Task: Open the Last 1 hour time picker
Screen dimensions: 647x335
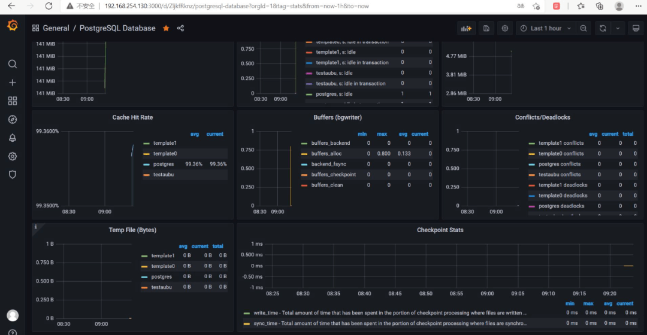Action: point(546,29)
